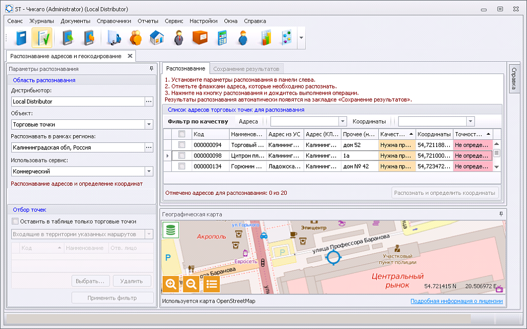Check the row 000000098 checkbox
Screen dimensions: 527x329
point(182,155)
